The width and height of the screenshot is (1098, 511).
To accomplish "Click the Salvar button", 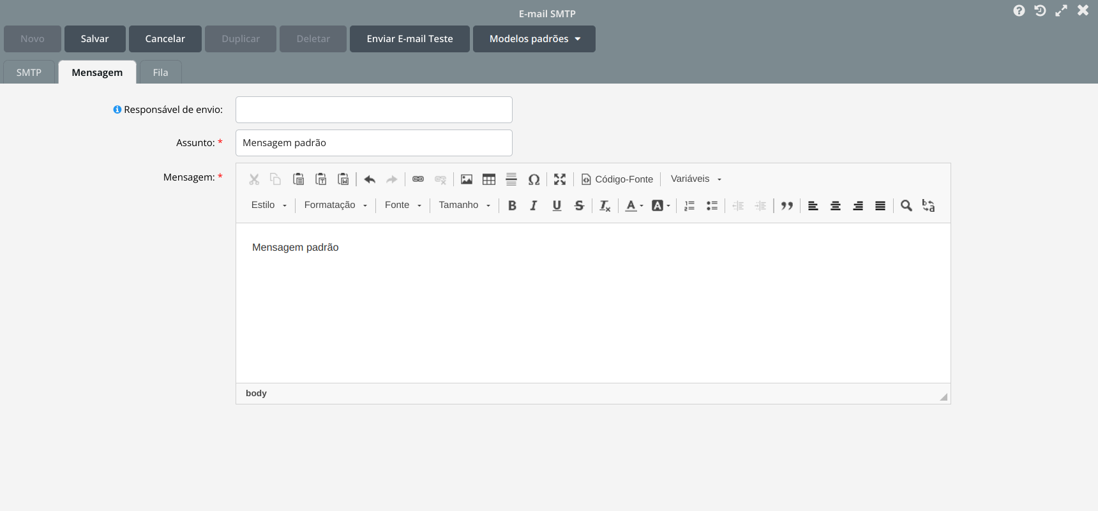I will pos(94,39).
